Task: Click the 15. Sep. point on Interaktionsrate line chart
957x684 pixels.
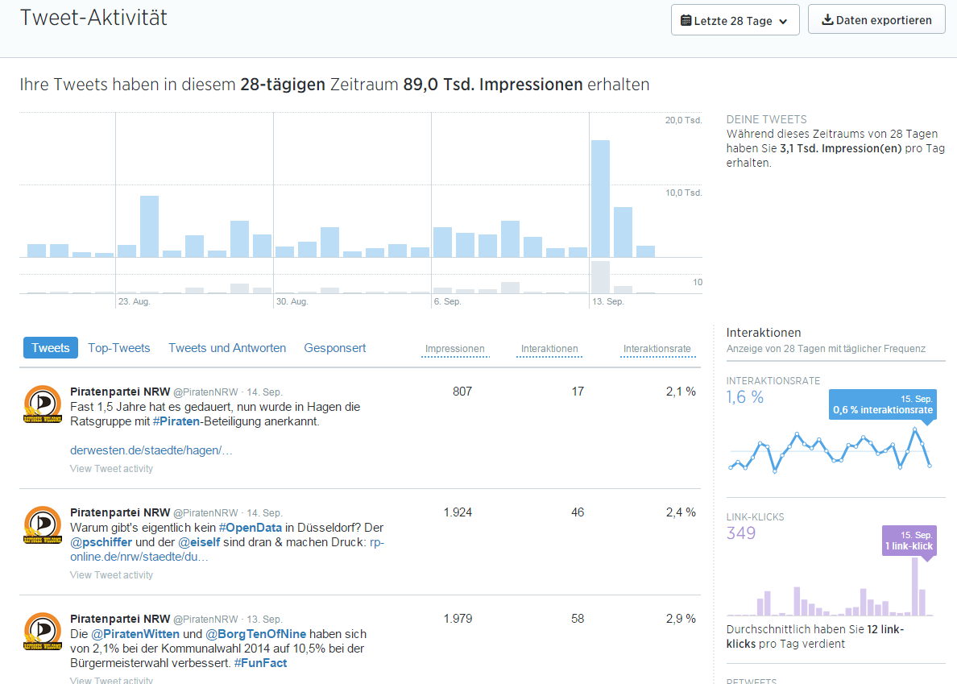Action: tap(930, 466)
